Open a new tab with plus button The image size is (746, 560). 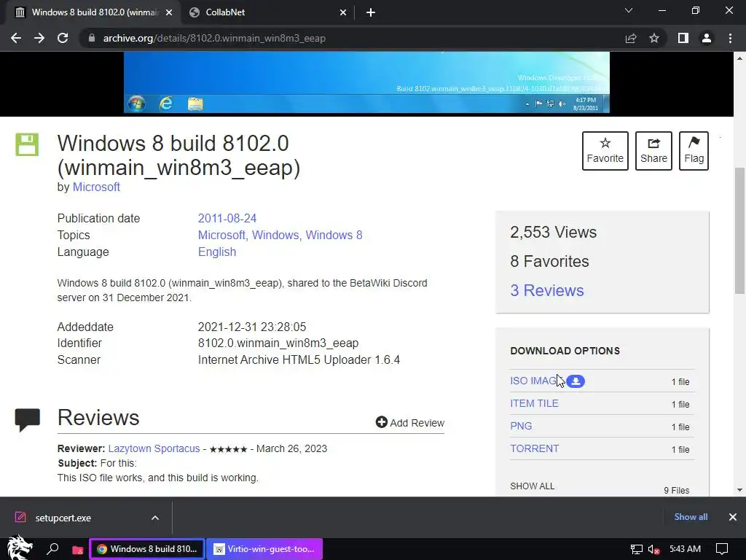(371, 12)
